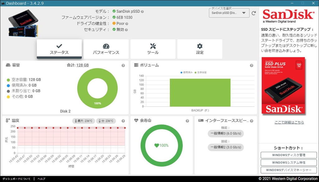The height and width of the screenshot is (182, 319).
Task: Click the SanDisk SSD PLUS product image
Action: pyautogui.click(x=283, y=86)
